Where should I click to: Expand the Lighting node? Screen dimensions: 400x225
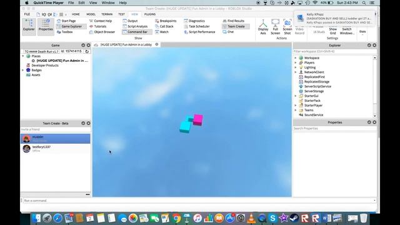pyautogui.click(x=296, y=67)
